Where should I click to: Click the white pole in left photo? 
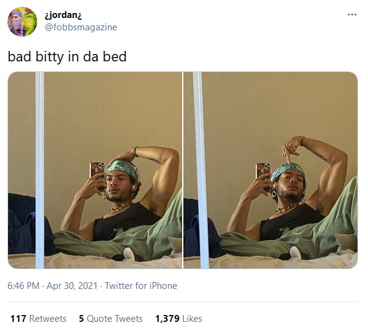40,171
